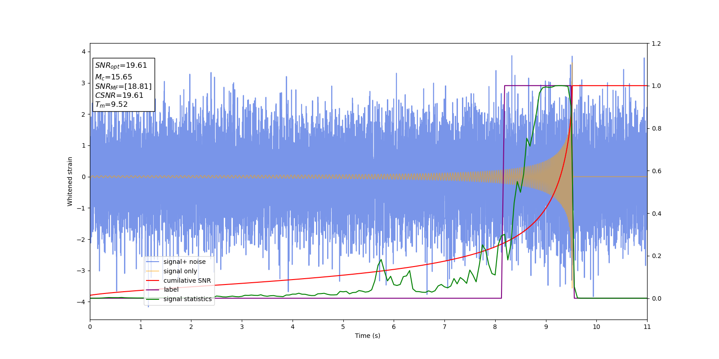Click the x-axis tick label 8
Screen dimensions: 719x359
(495, 327)
